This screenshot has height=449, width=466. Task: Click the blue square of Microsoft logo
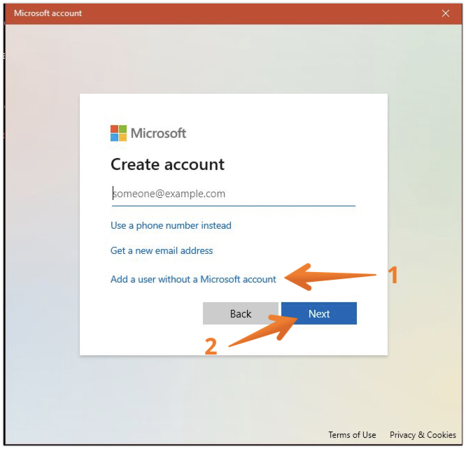[x=115, y=138]
